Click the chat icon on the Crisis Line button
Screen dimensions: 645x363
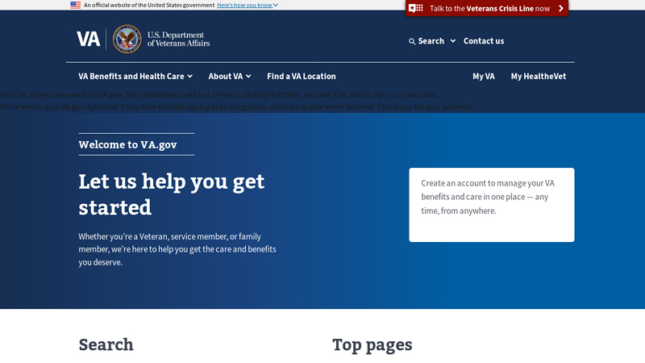point(416,8)
